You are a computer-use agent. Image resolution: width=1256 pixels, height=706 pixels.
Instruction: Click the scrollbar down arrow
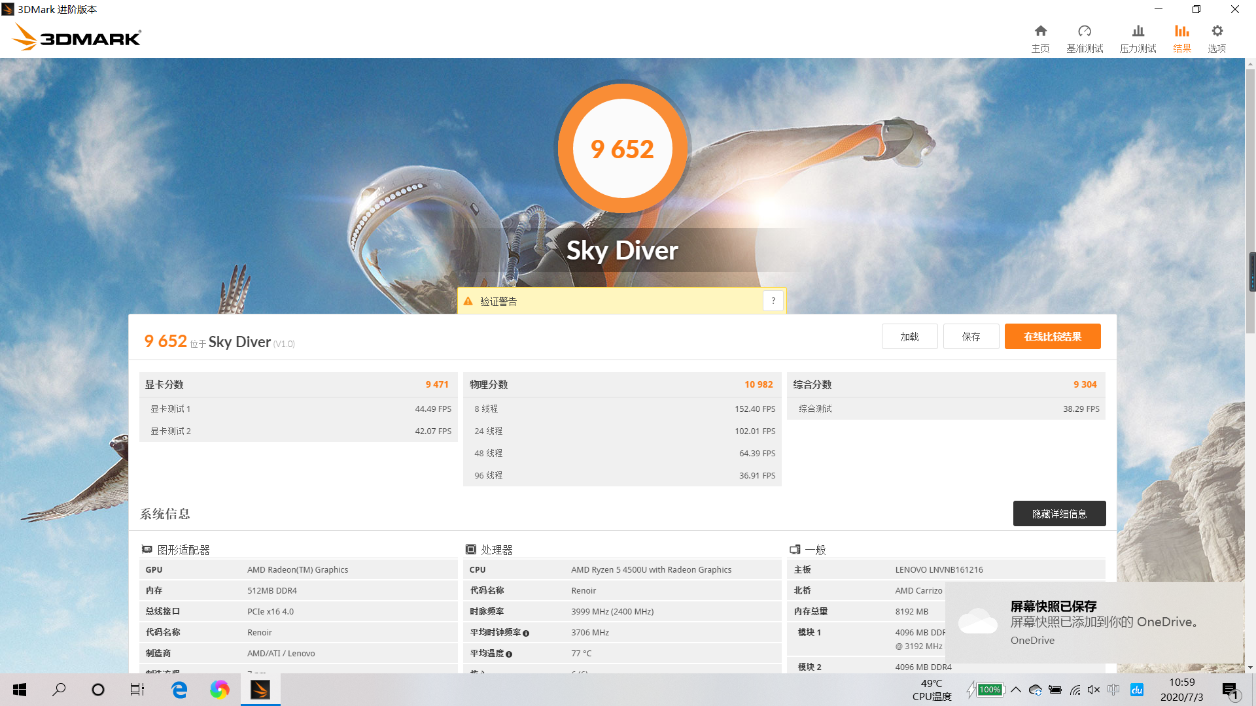click(x=1251, y=667)
